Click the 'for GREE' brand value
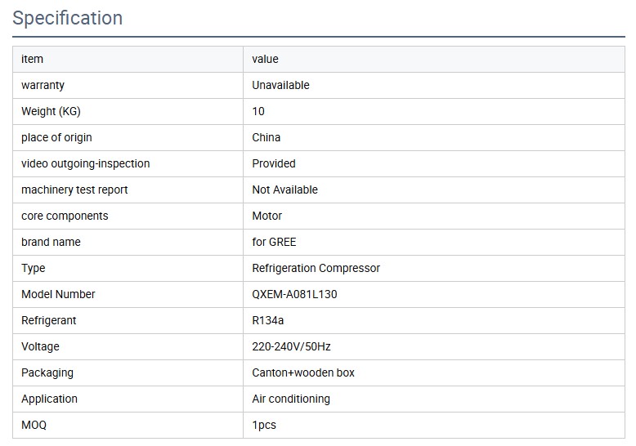636x446 pixels. coord(274,242)
